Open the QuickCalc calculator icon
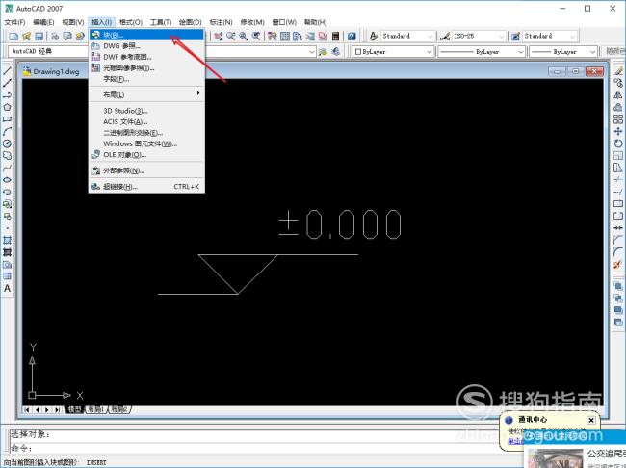626x468 pixels. point(336,37)
